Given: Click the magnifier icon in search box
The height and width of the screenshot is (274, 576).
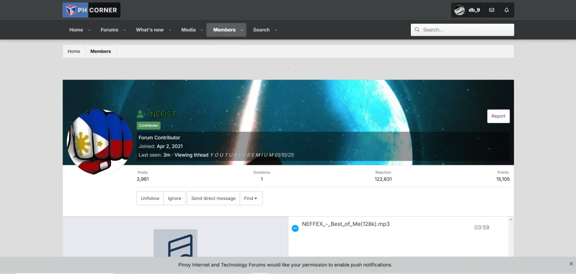Looking at the screenshot, I should [x=417, y=30].
